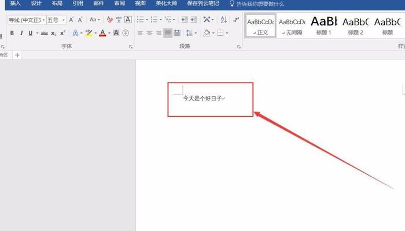
Task: Clear all formatting with the eraser icon
Action: pyautogui.click(x=110, y=20)
